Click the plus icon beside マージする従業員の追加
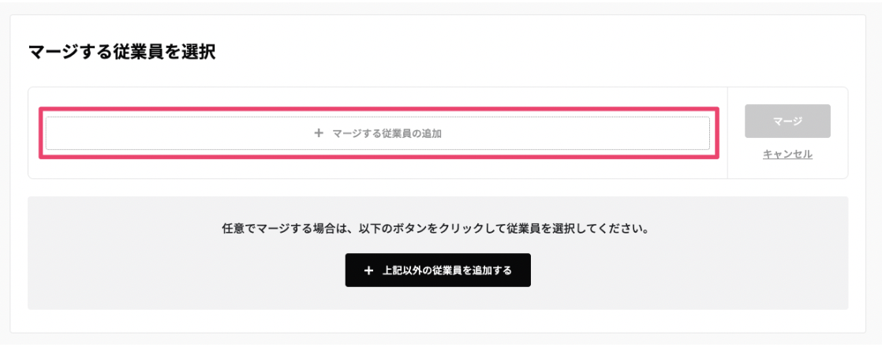This screenshot has width=882, height=347. 319,133
